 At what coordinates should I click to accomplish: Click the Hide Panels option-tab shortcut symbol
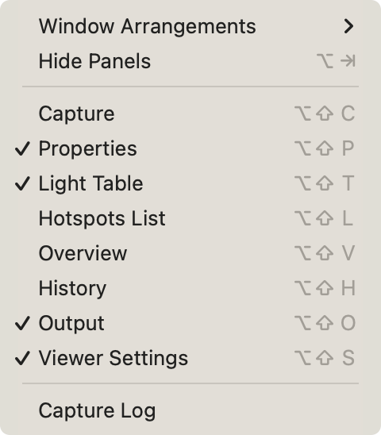click(x=336, y=61)
